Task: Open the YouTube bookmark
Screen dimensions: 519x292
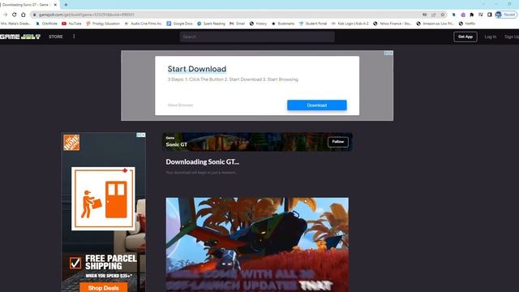Action: click(x=71, y=24)
